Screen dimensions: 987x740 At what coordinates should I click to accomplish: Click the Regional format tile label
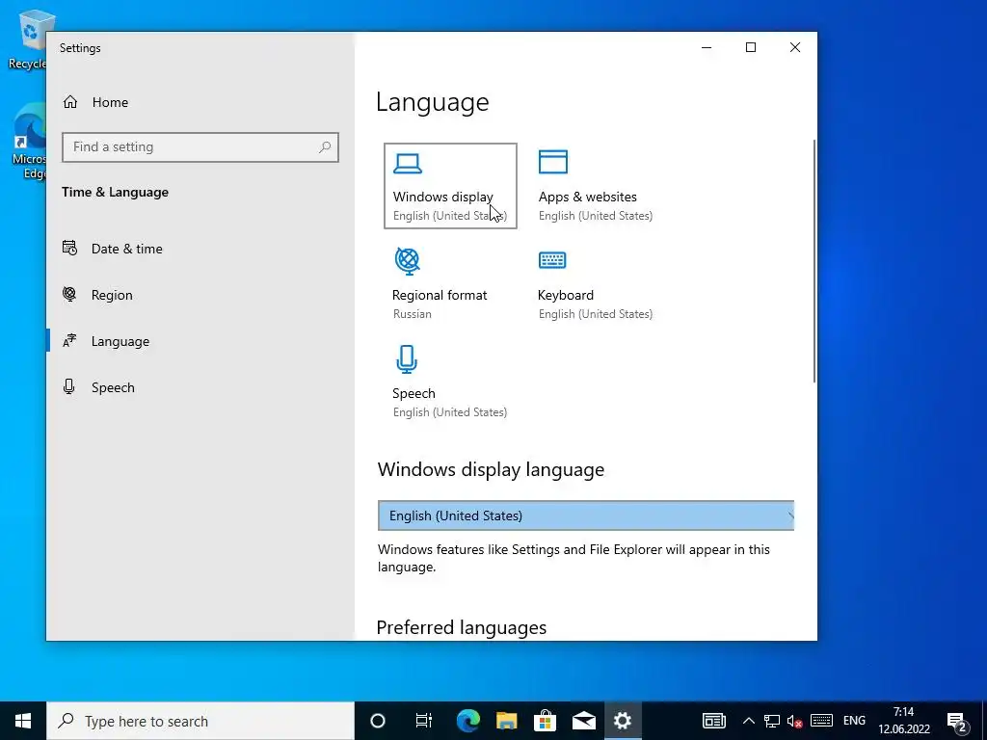[x=440, y=295]
